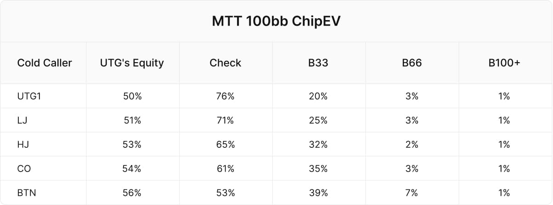
Task: Select the CO row label
Action: coord(24,169)
